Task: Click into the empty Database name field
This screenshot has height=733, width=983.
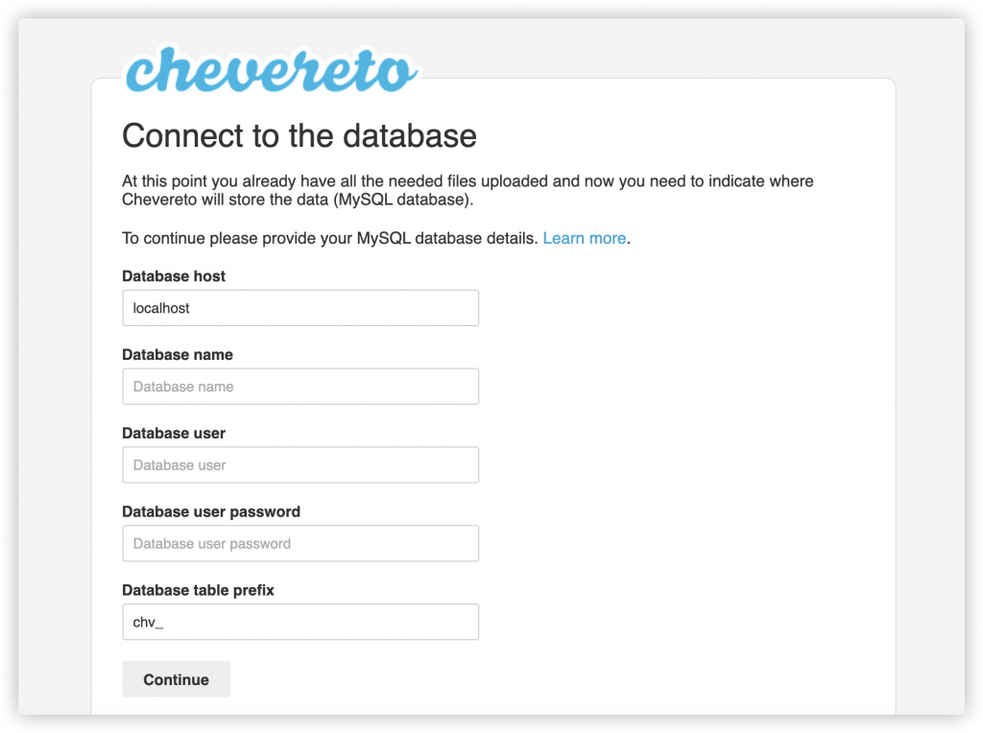Action: pyautogui.click(x=300, y=387)
